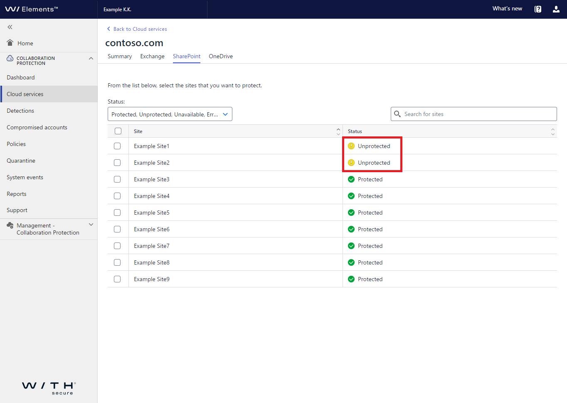The width and height of the screenshot is (567, 403).
Task: Click the Status column header label
Action: [x=355, y=131]
